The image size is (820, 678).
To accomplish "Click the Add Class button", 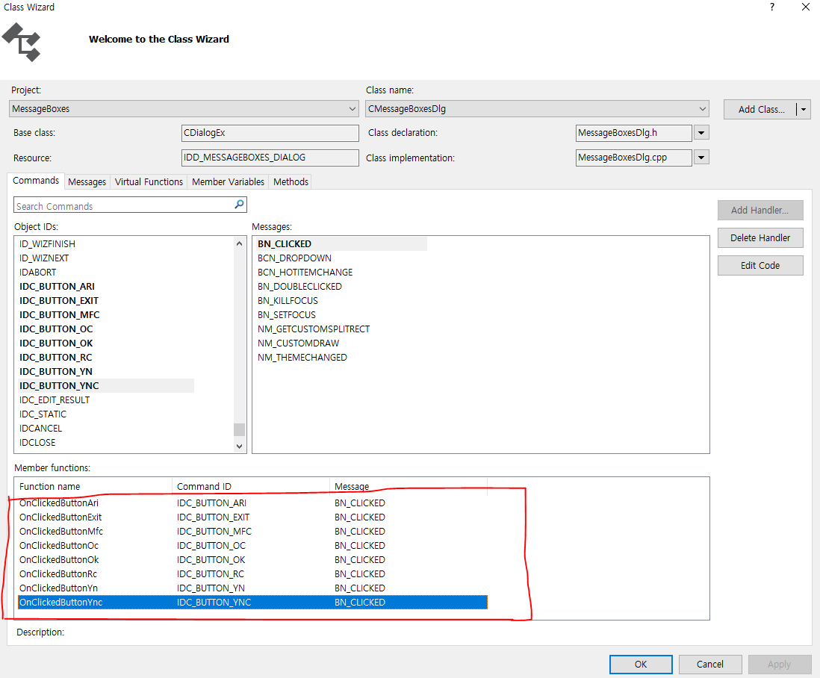I will [x=760, y=109].
